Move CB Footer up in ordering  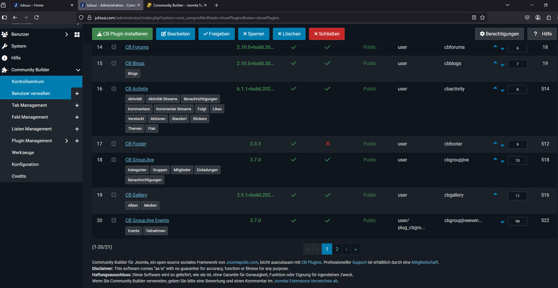click(495, 143)
